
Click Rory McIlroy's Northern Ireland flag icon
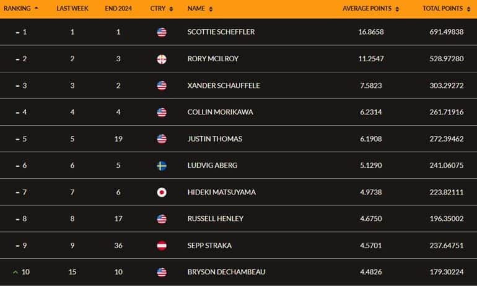pos(162,59)
